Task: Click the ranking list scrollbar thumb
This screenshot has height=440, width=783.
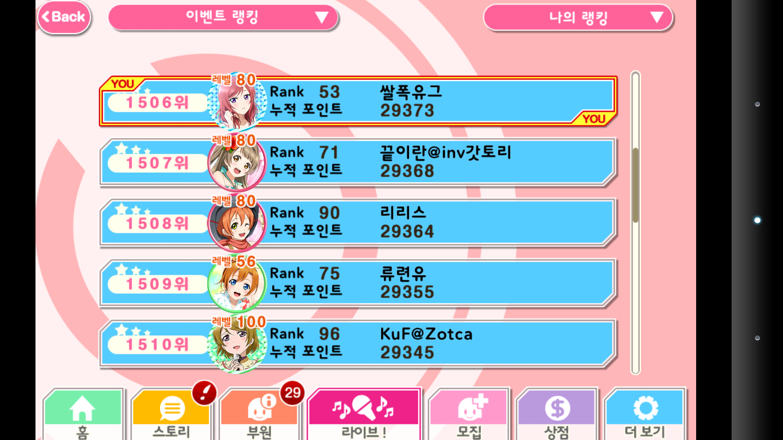Action: tap(635, 185)
